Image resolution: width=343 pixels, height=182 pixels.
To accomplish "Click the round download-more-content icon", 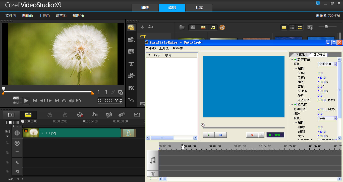I will click(x=222, y=27).
